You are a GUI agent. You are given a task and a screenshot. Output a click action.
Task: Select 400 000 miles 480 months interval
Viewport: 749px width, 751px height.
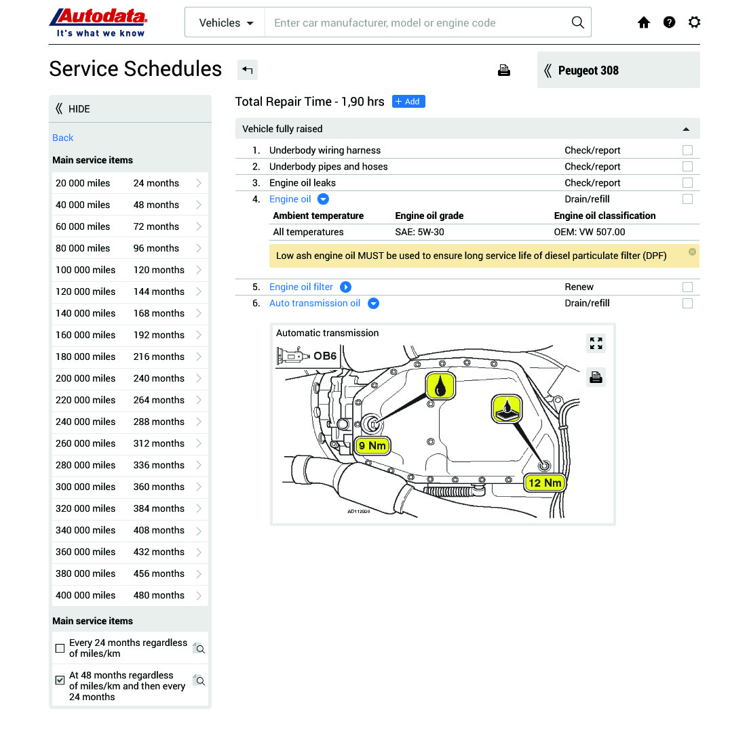130,595
